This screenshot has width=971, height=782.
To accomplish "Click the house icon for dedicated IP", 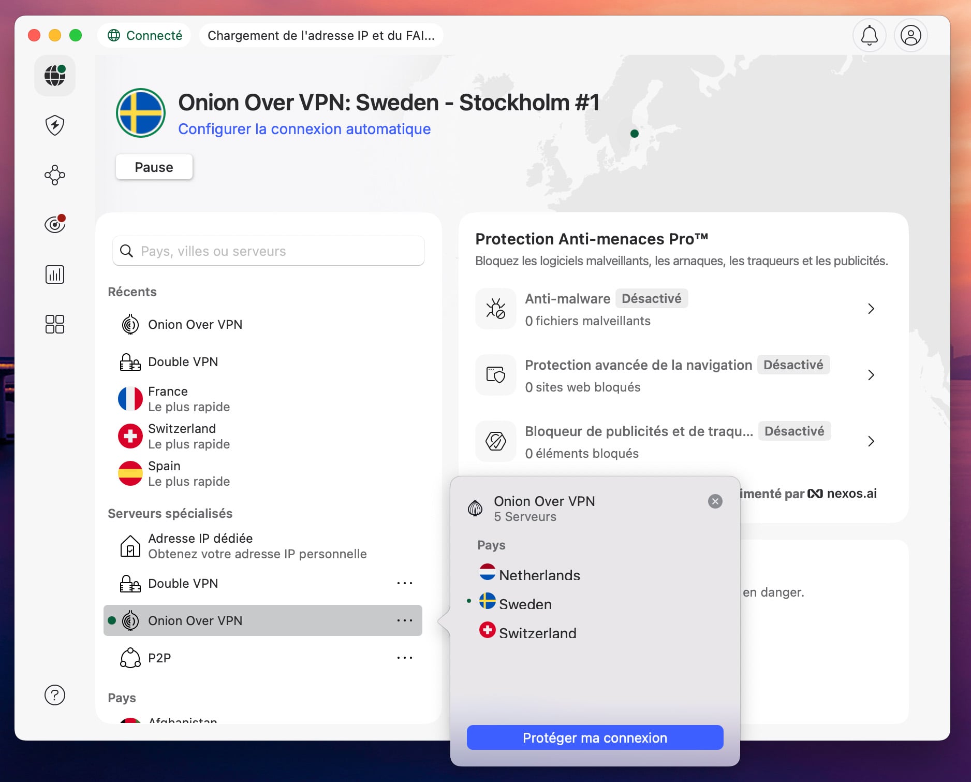I will 130,546.
